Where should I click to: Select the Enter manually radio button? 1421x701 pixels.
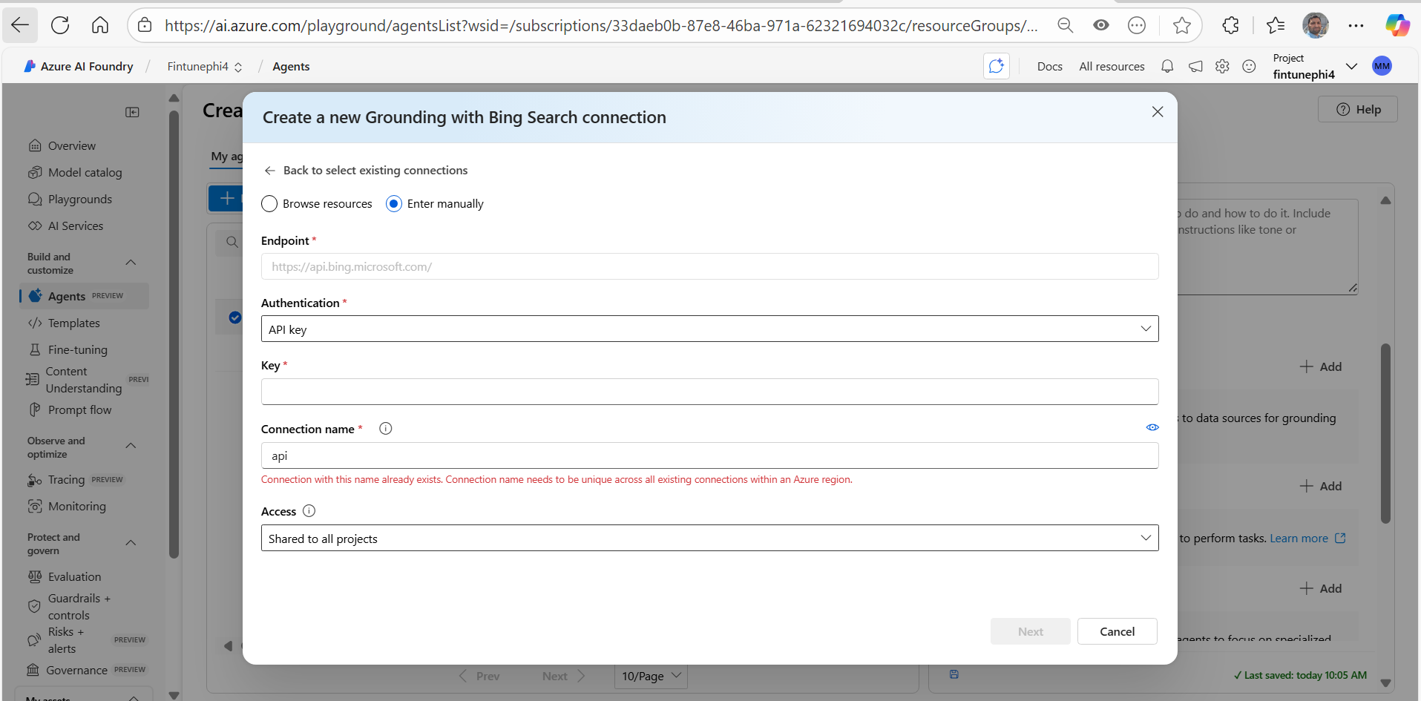tap(394, 203)
